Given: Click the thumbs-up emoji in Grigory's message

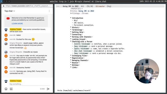Looking at the screenshot, I should click(25, 48).
